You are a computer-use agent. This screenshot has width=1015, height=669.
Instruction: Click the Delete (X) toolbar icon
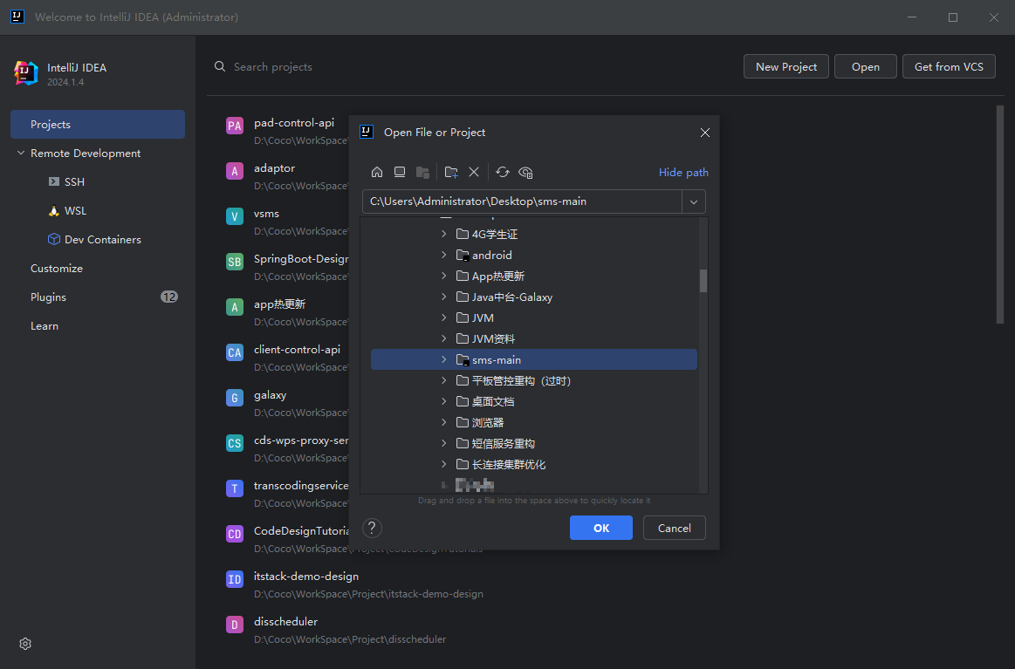[x=474, y=172]
